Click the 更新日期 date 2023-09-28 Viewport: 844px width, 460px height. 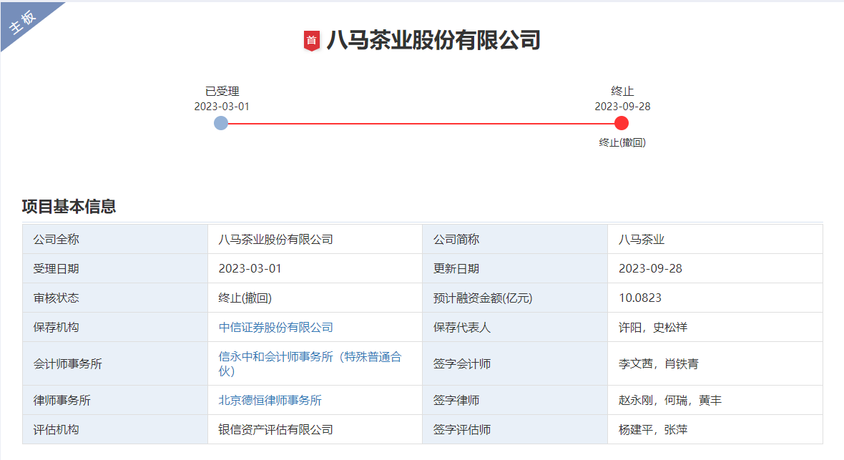pos(649,268)
